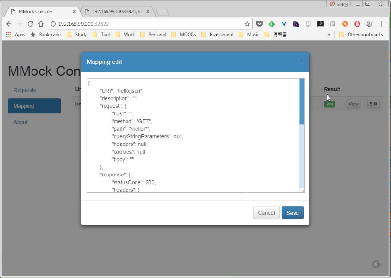Open the Requests section in sidebar

25,90
